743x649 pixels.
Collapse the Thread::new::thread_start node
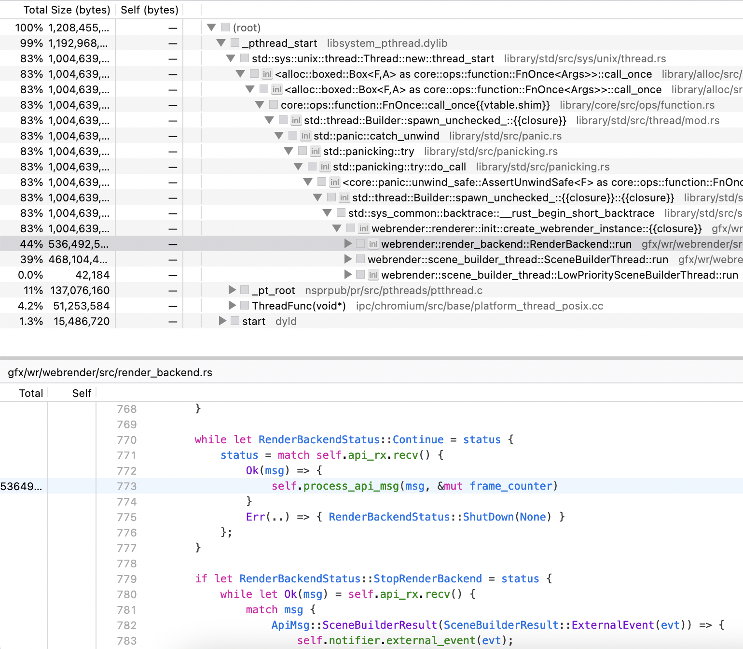[x=231, y=58]
